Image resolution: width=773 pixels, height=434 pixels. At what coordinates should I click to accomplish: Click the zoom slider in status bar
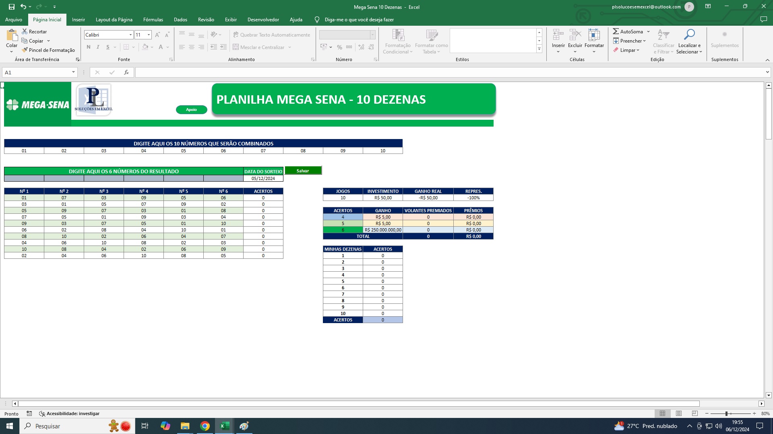[x=726, y=414]
